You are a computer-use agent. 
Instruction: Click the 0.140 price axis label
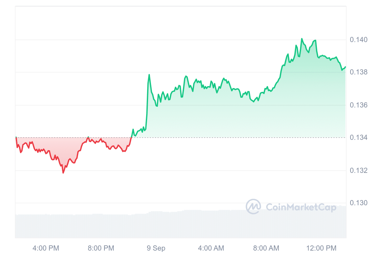click(358, 40)
